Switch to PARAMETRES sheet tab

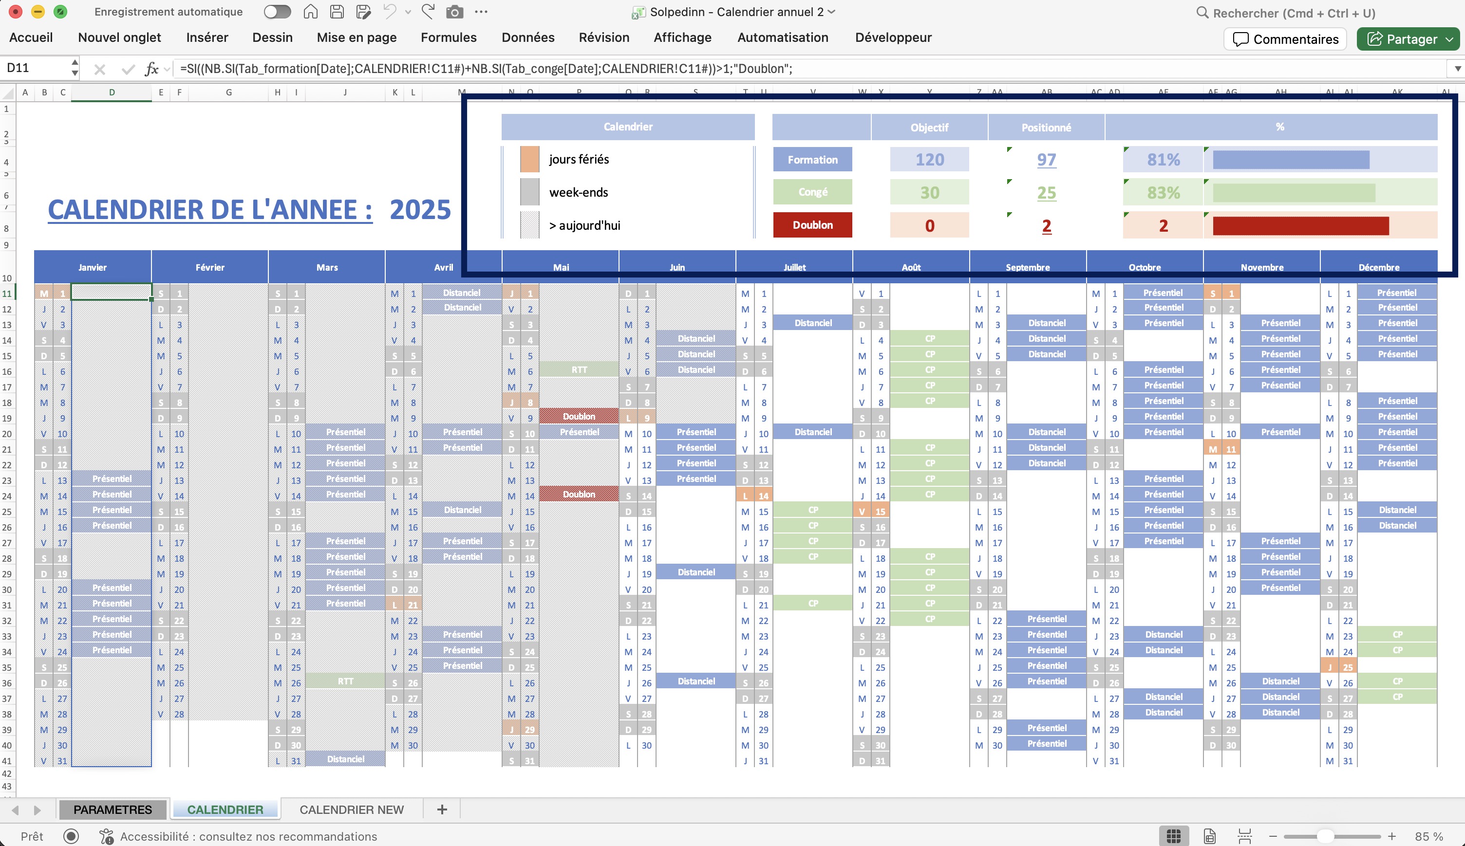(112, 809)
